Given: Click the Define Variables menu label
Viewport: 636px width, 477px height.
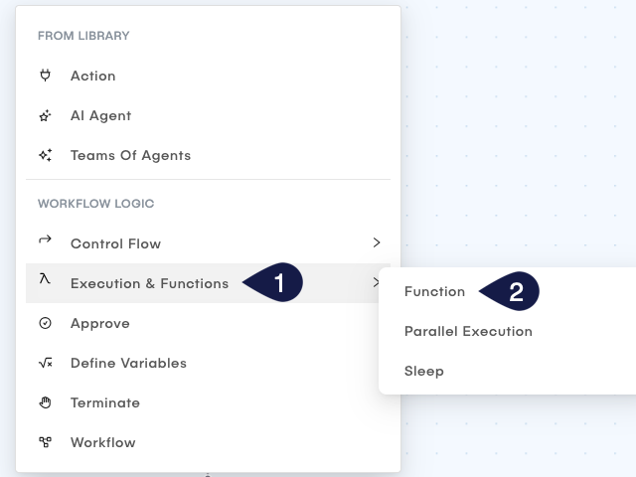Looking at the screenshot, I should [128, 364].
